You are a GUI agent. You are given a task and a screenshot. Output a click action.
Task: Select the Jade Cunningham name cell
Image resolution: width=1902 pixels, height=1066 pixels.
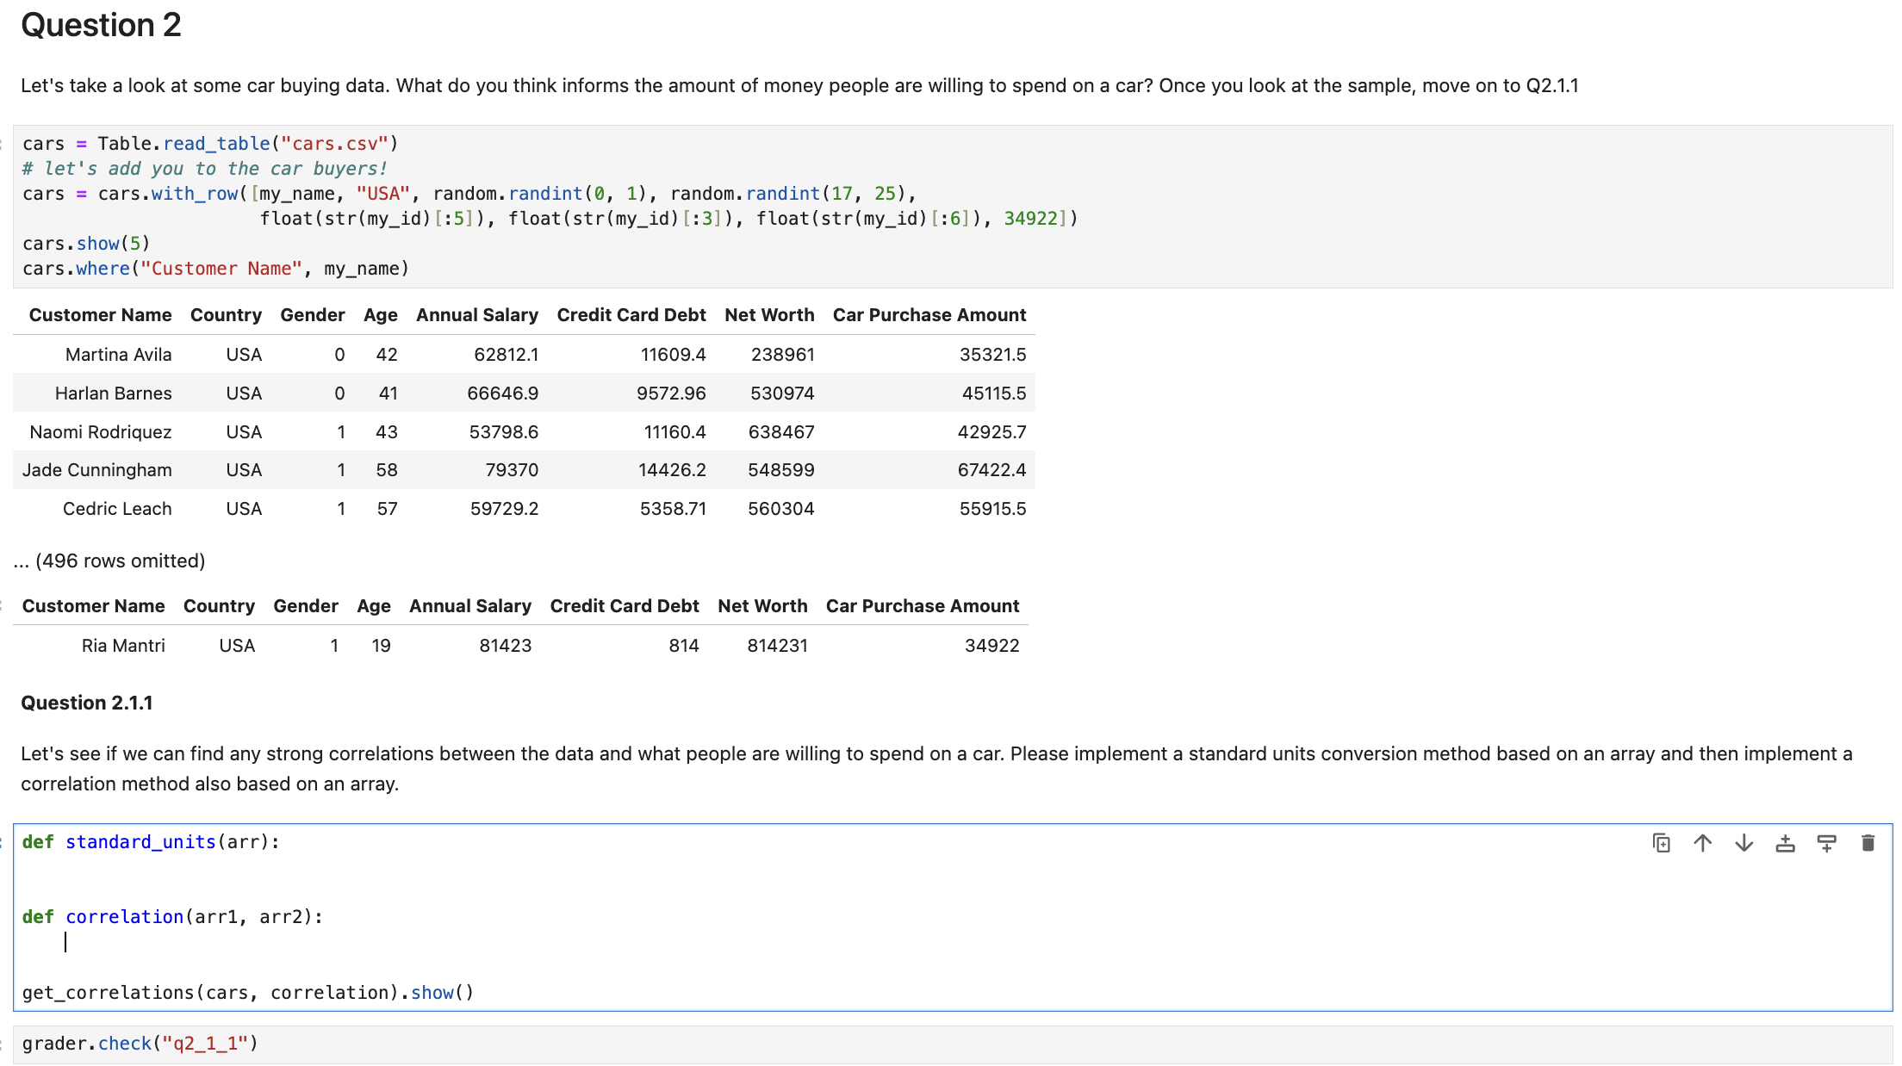tap(97, 470)
